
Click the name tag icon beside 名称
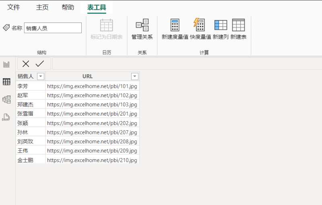pos(6,27)
